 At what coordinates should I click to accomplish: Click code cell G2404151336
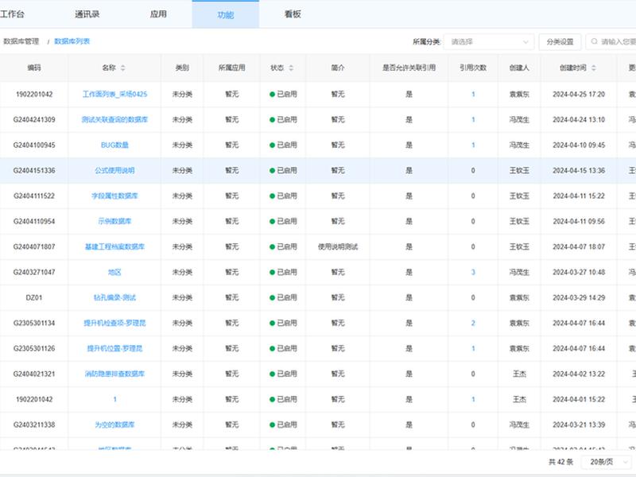point(34,170)
